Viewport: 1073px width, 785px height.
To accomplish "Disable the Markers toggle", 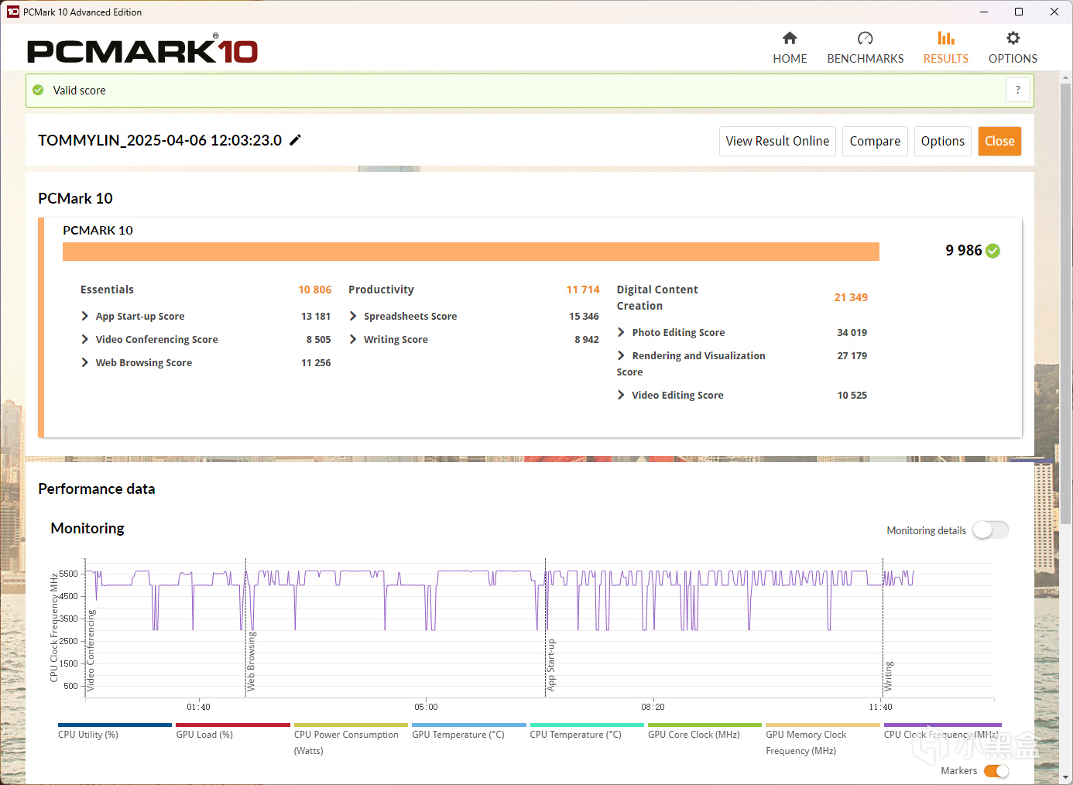I will (996, 771).
